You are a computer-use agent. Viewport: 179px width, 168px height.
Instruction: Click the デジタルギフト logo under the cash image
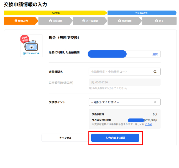tap(31, 53)
